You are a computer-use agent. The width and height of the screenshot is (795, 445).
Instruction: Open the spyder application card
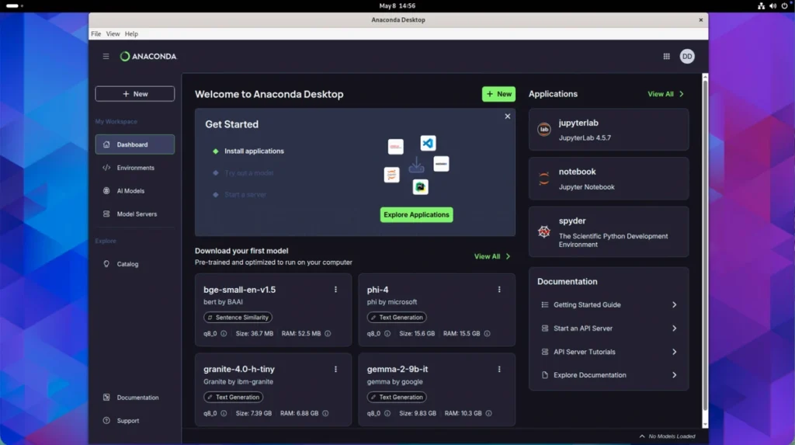609,232
